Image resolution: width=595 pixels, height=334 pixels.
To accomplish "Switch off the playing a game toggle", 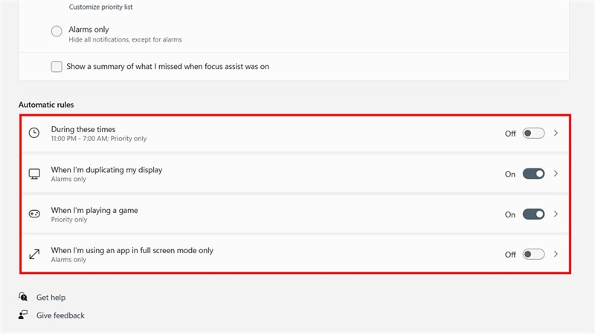I will 533,215.
